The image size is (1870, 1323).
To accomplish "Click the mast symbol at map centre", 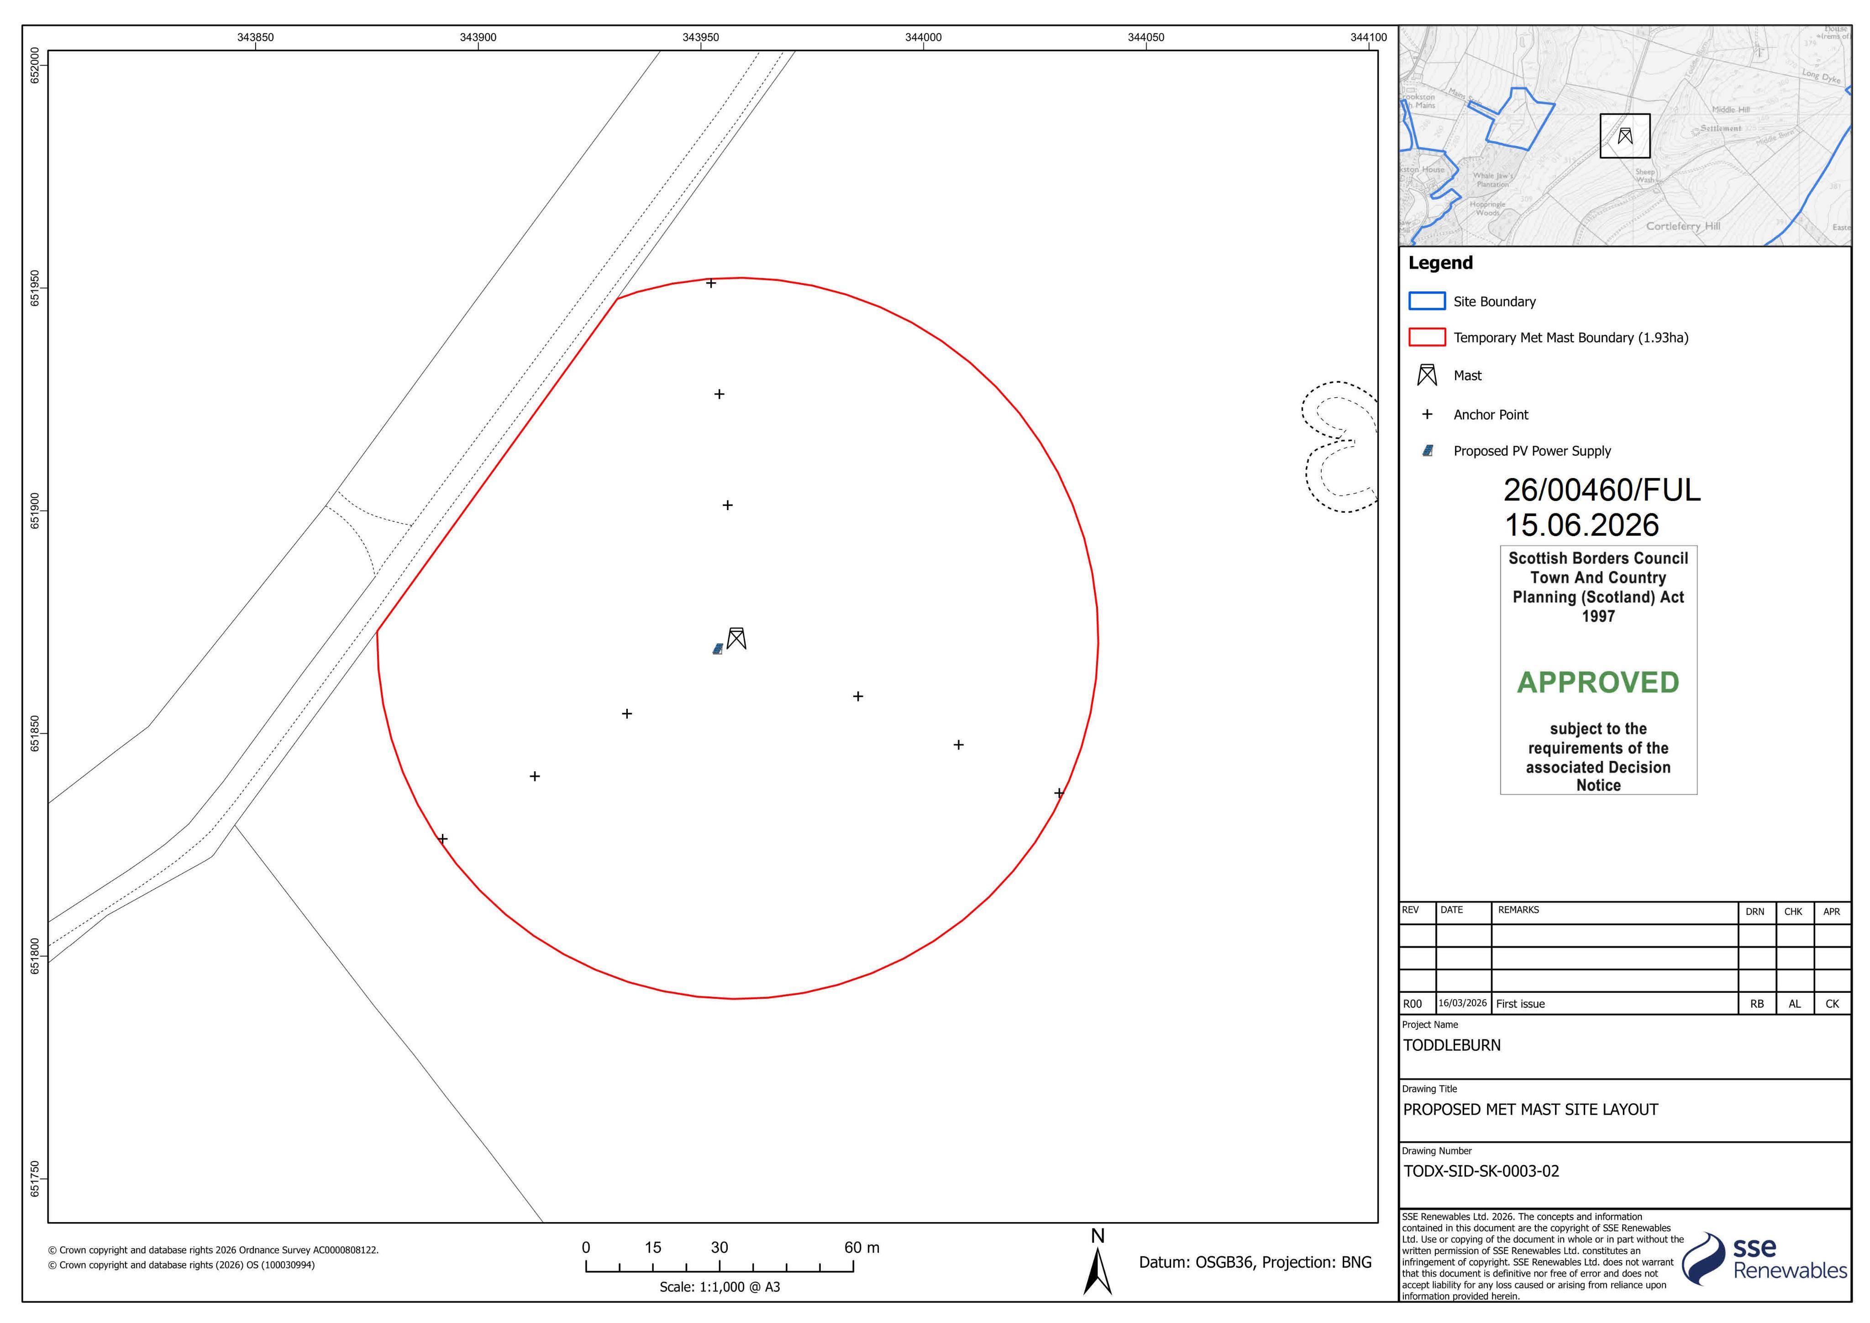I will pos(736,638).
